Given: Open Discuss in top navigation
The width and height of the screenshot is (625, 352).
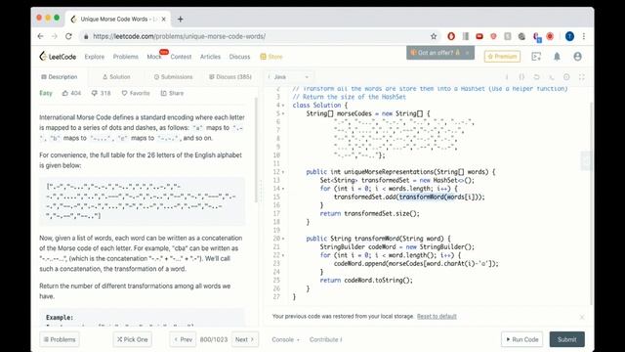Looking at the screenshot, I should coord(239,57).
